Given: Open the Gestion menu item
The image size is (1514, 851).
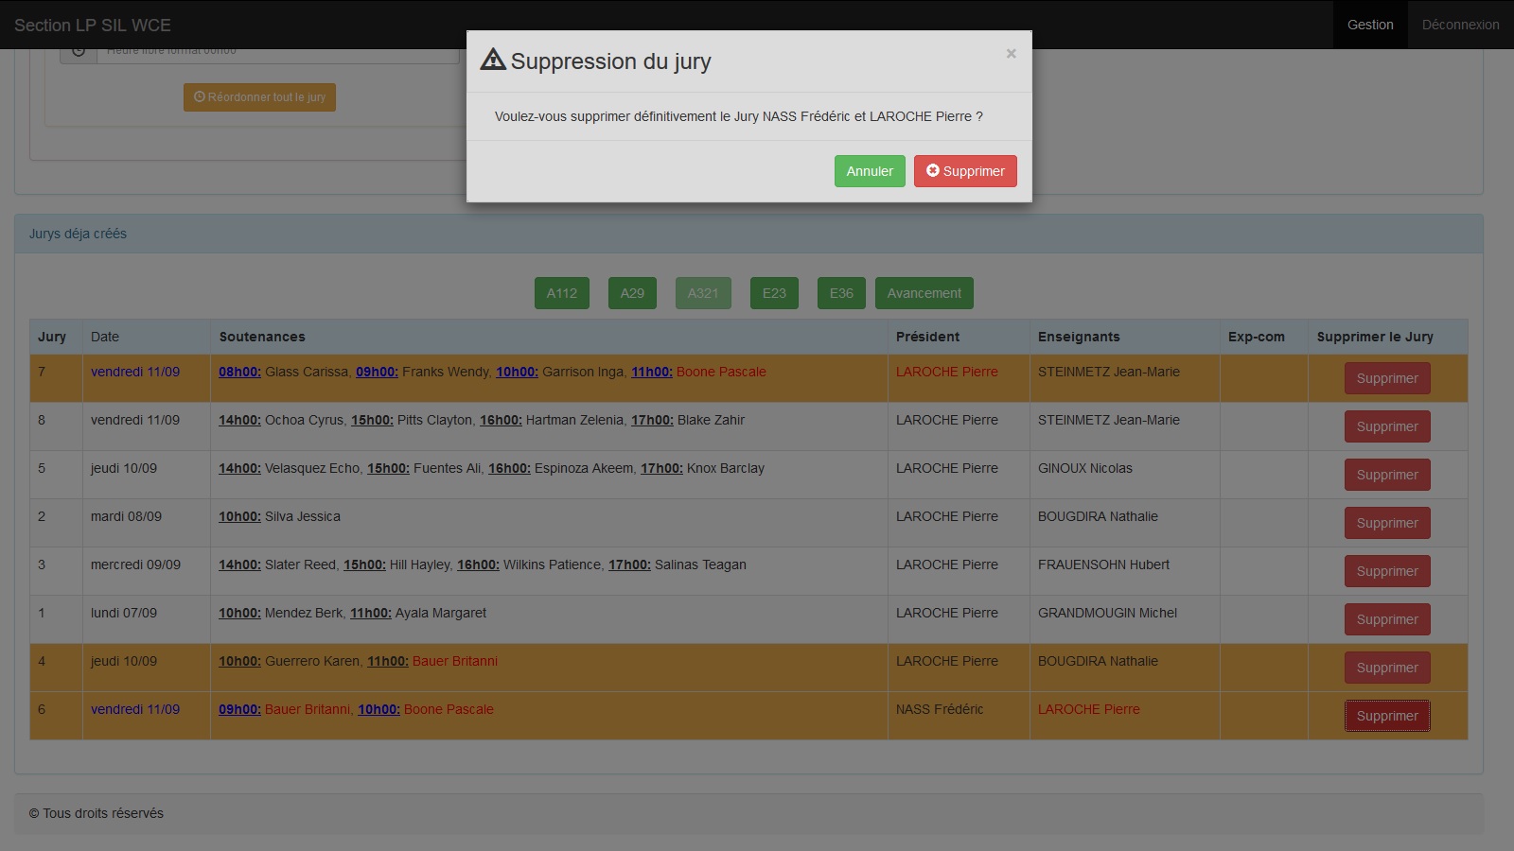Looking at the screenshot, I should (x=1369, y=25).
